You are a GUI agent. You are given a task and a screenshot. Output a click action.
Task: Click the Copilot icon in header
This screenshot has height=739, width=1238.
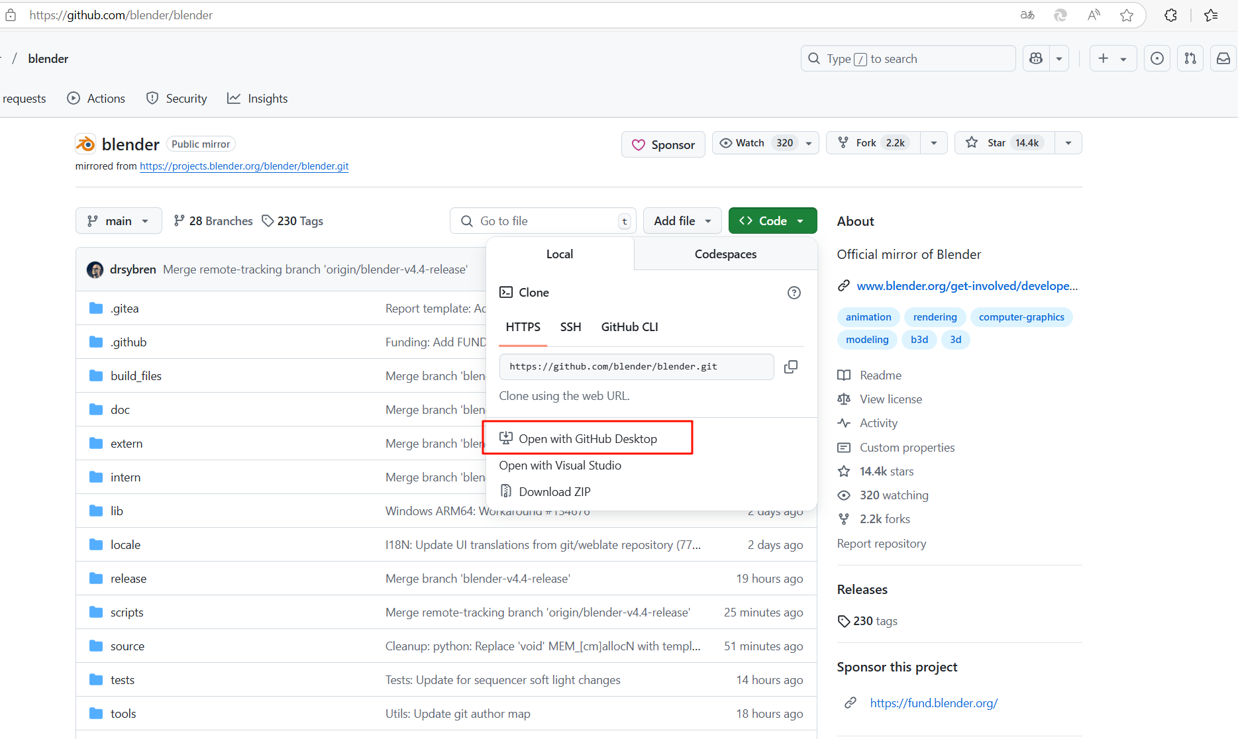tap(1036, 59)
